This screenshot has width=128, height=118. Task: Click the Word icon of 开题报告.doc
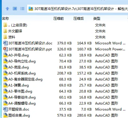tap(5, 109)
